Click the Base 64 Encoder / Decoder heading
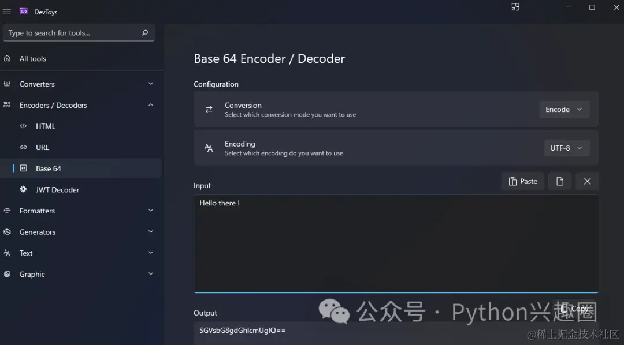This screenshot has height=345, width=624. (x=269, y=58)
